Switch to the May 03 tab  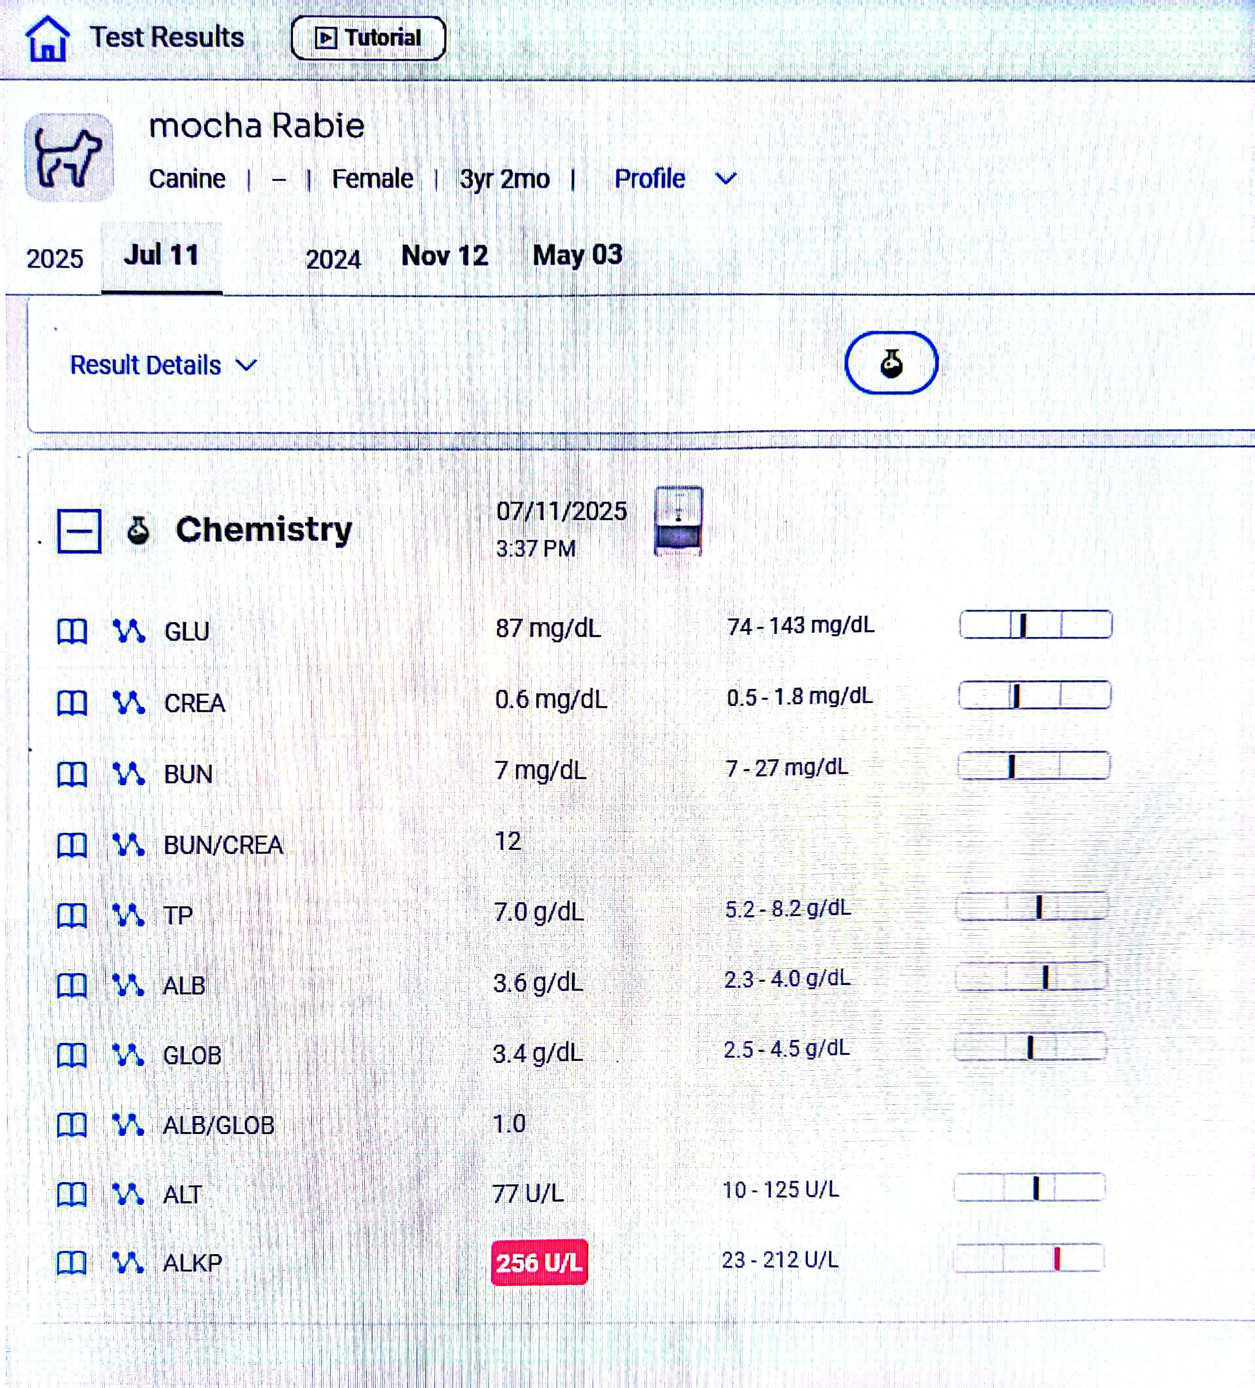577,255
